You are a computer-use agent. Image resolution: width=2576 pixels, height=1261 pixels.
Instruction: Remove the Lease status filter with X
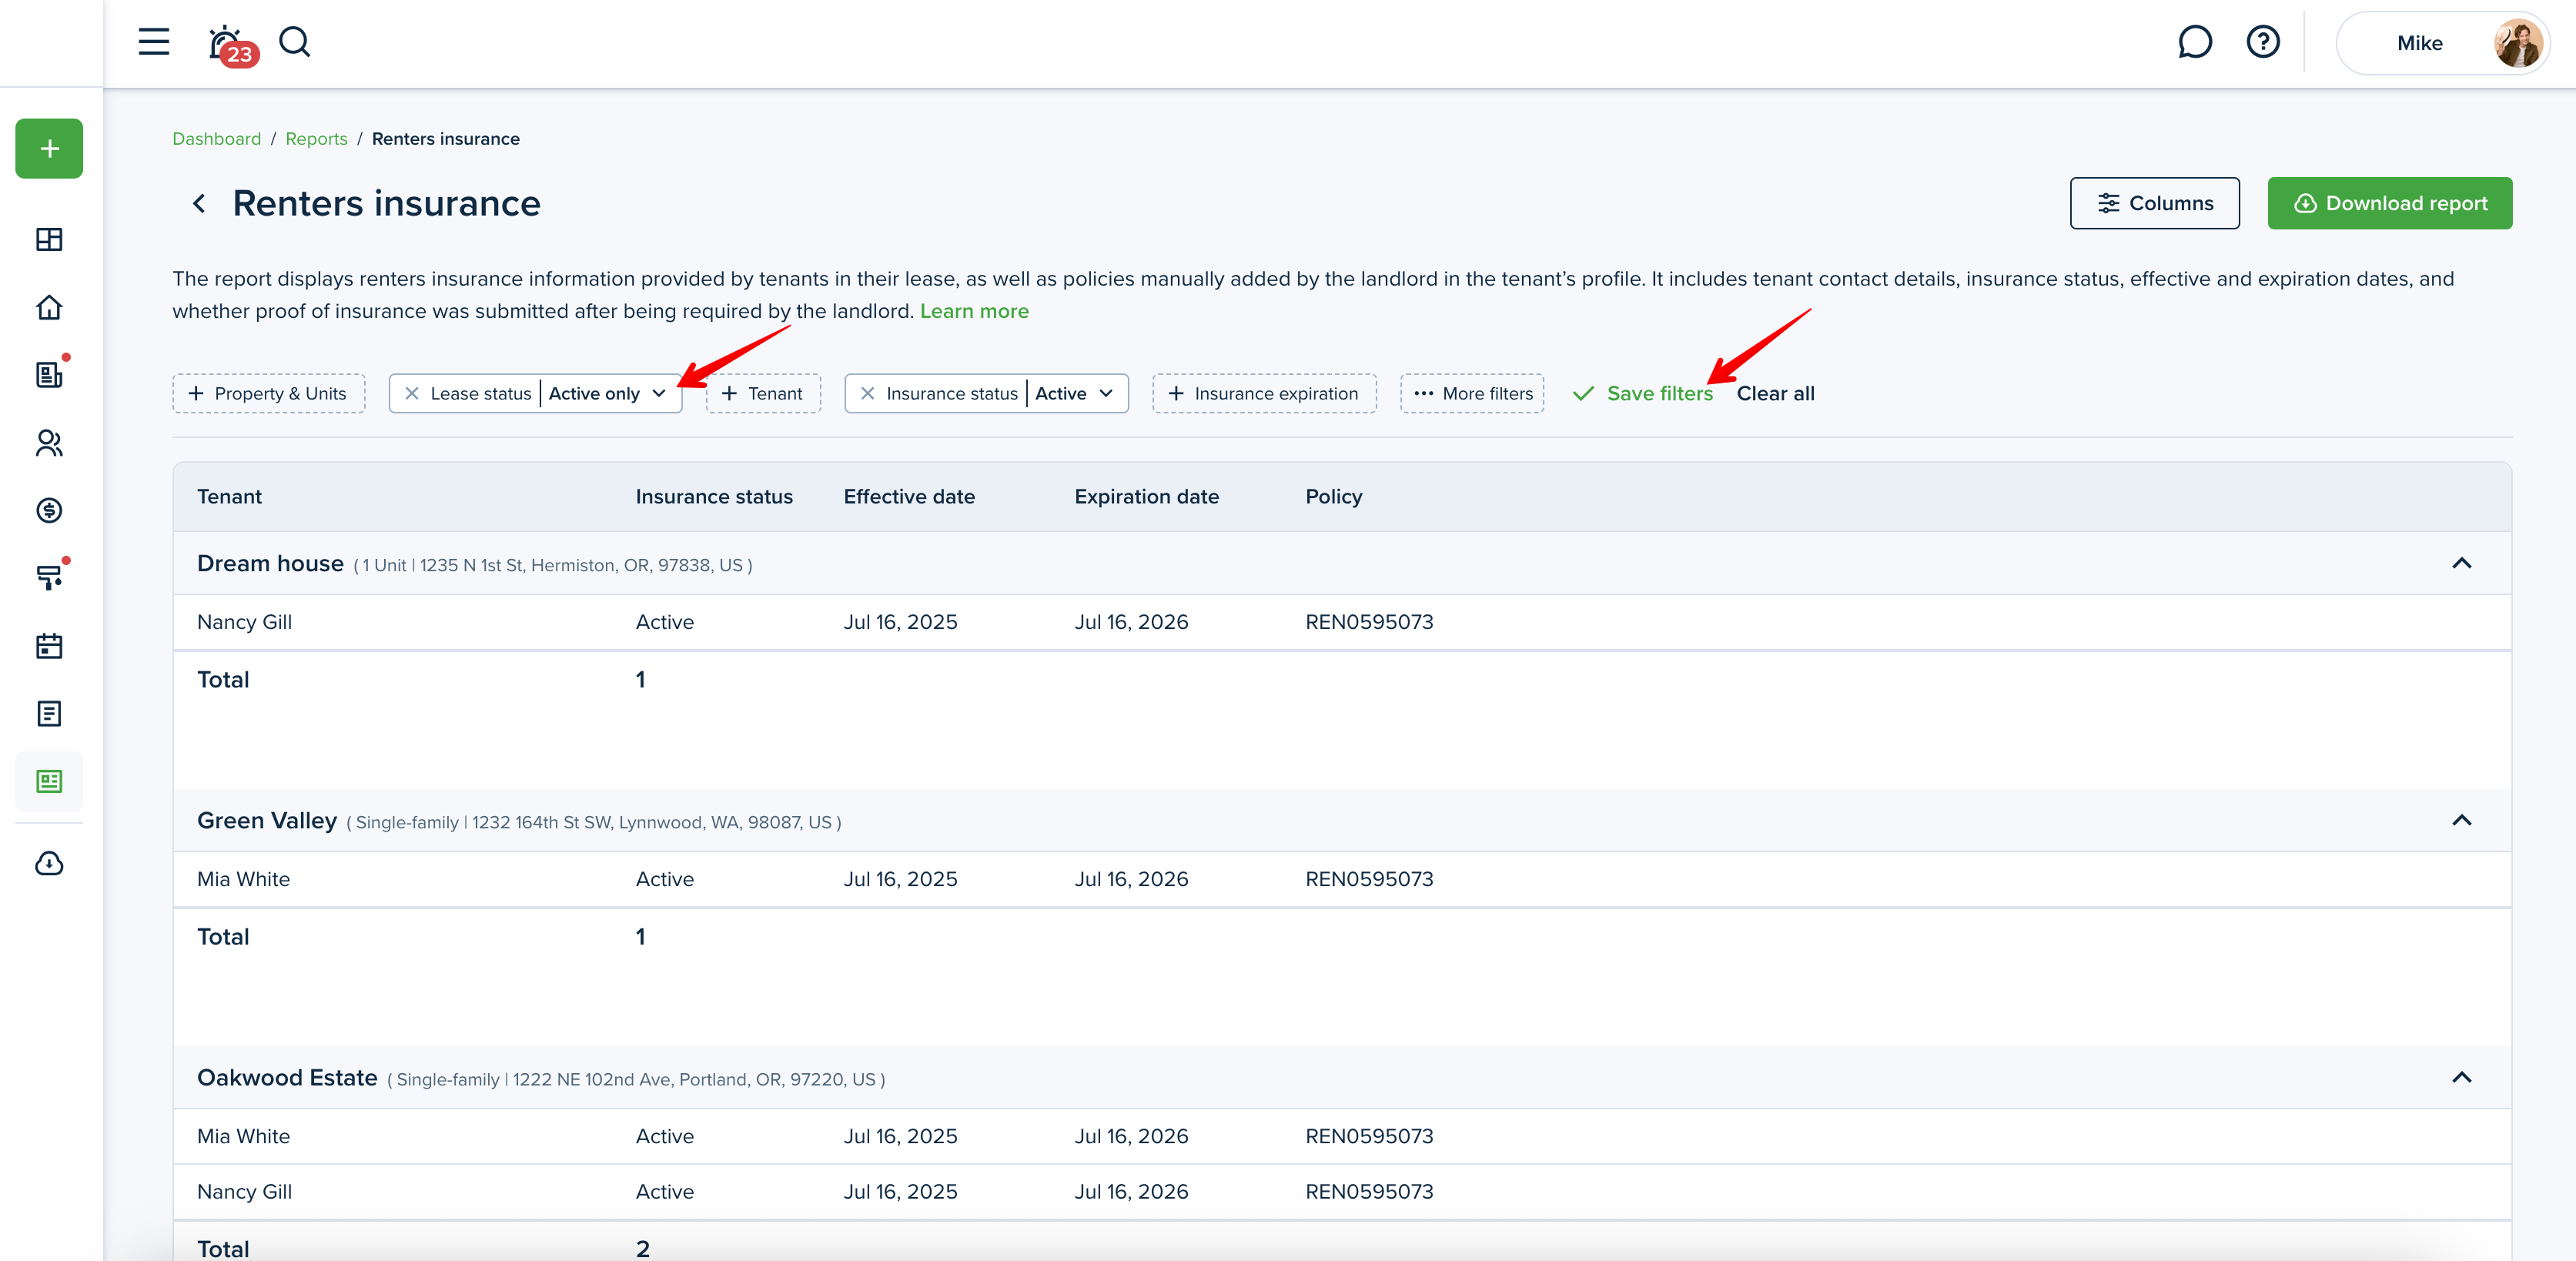coord(411,394)
